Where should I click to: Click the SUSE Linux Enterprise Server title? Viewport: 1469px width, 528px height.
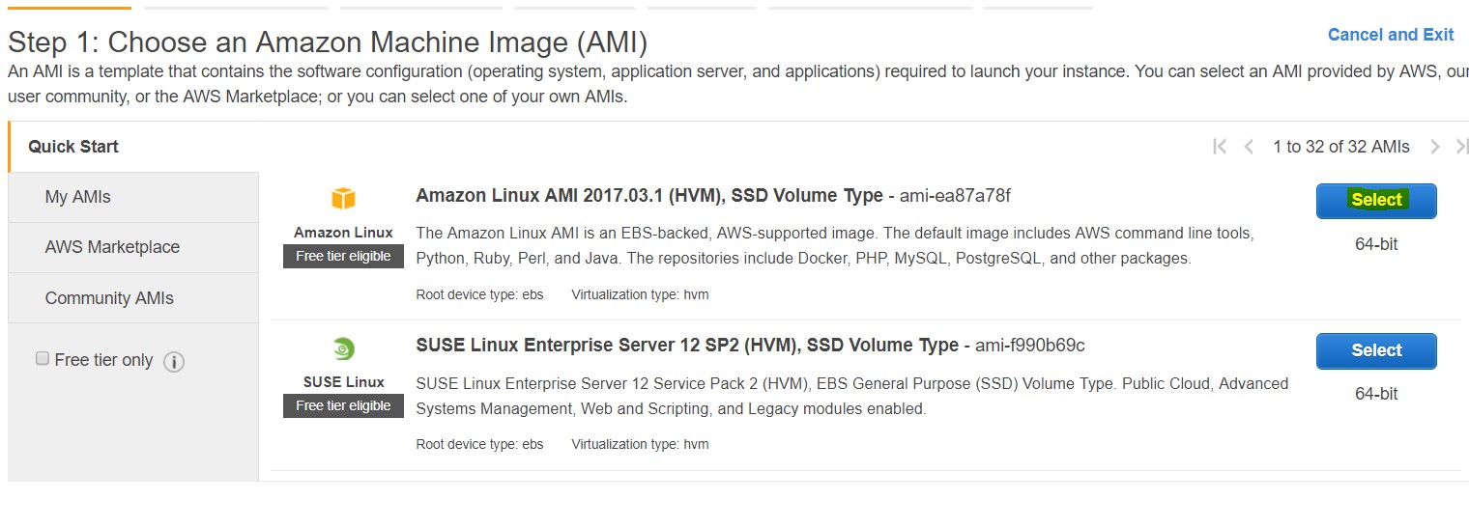pos(687,346)
